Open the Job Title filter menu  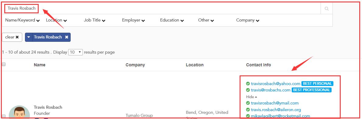coord(95,20)
